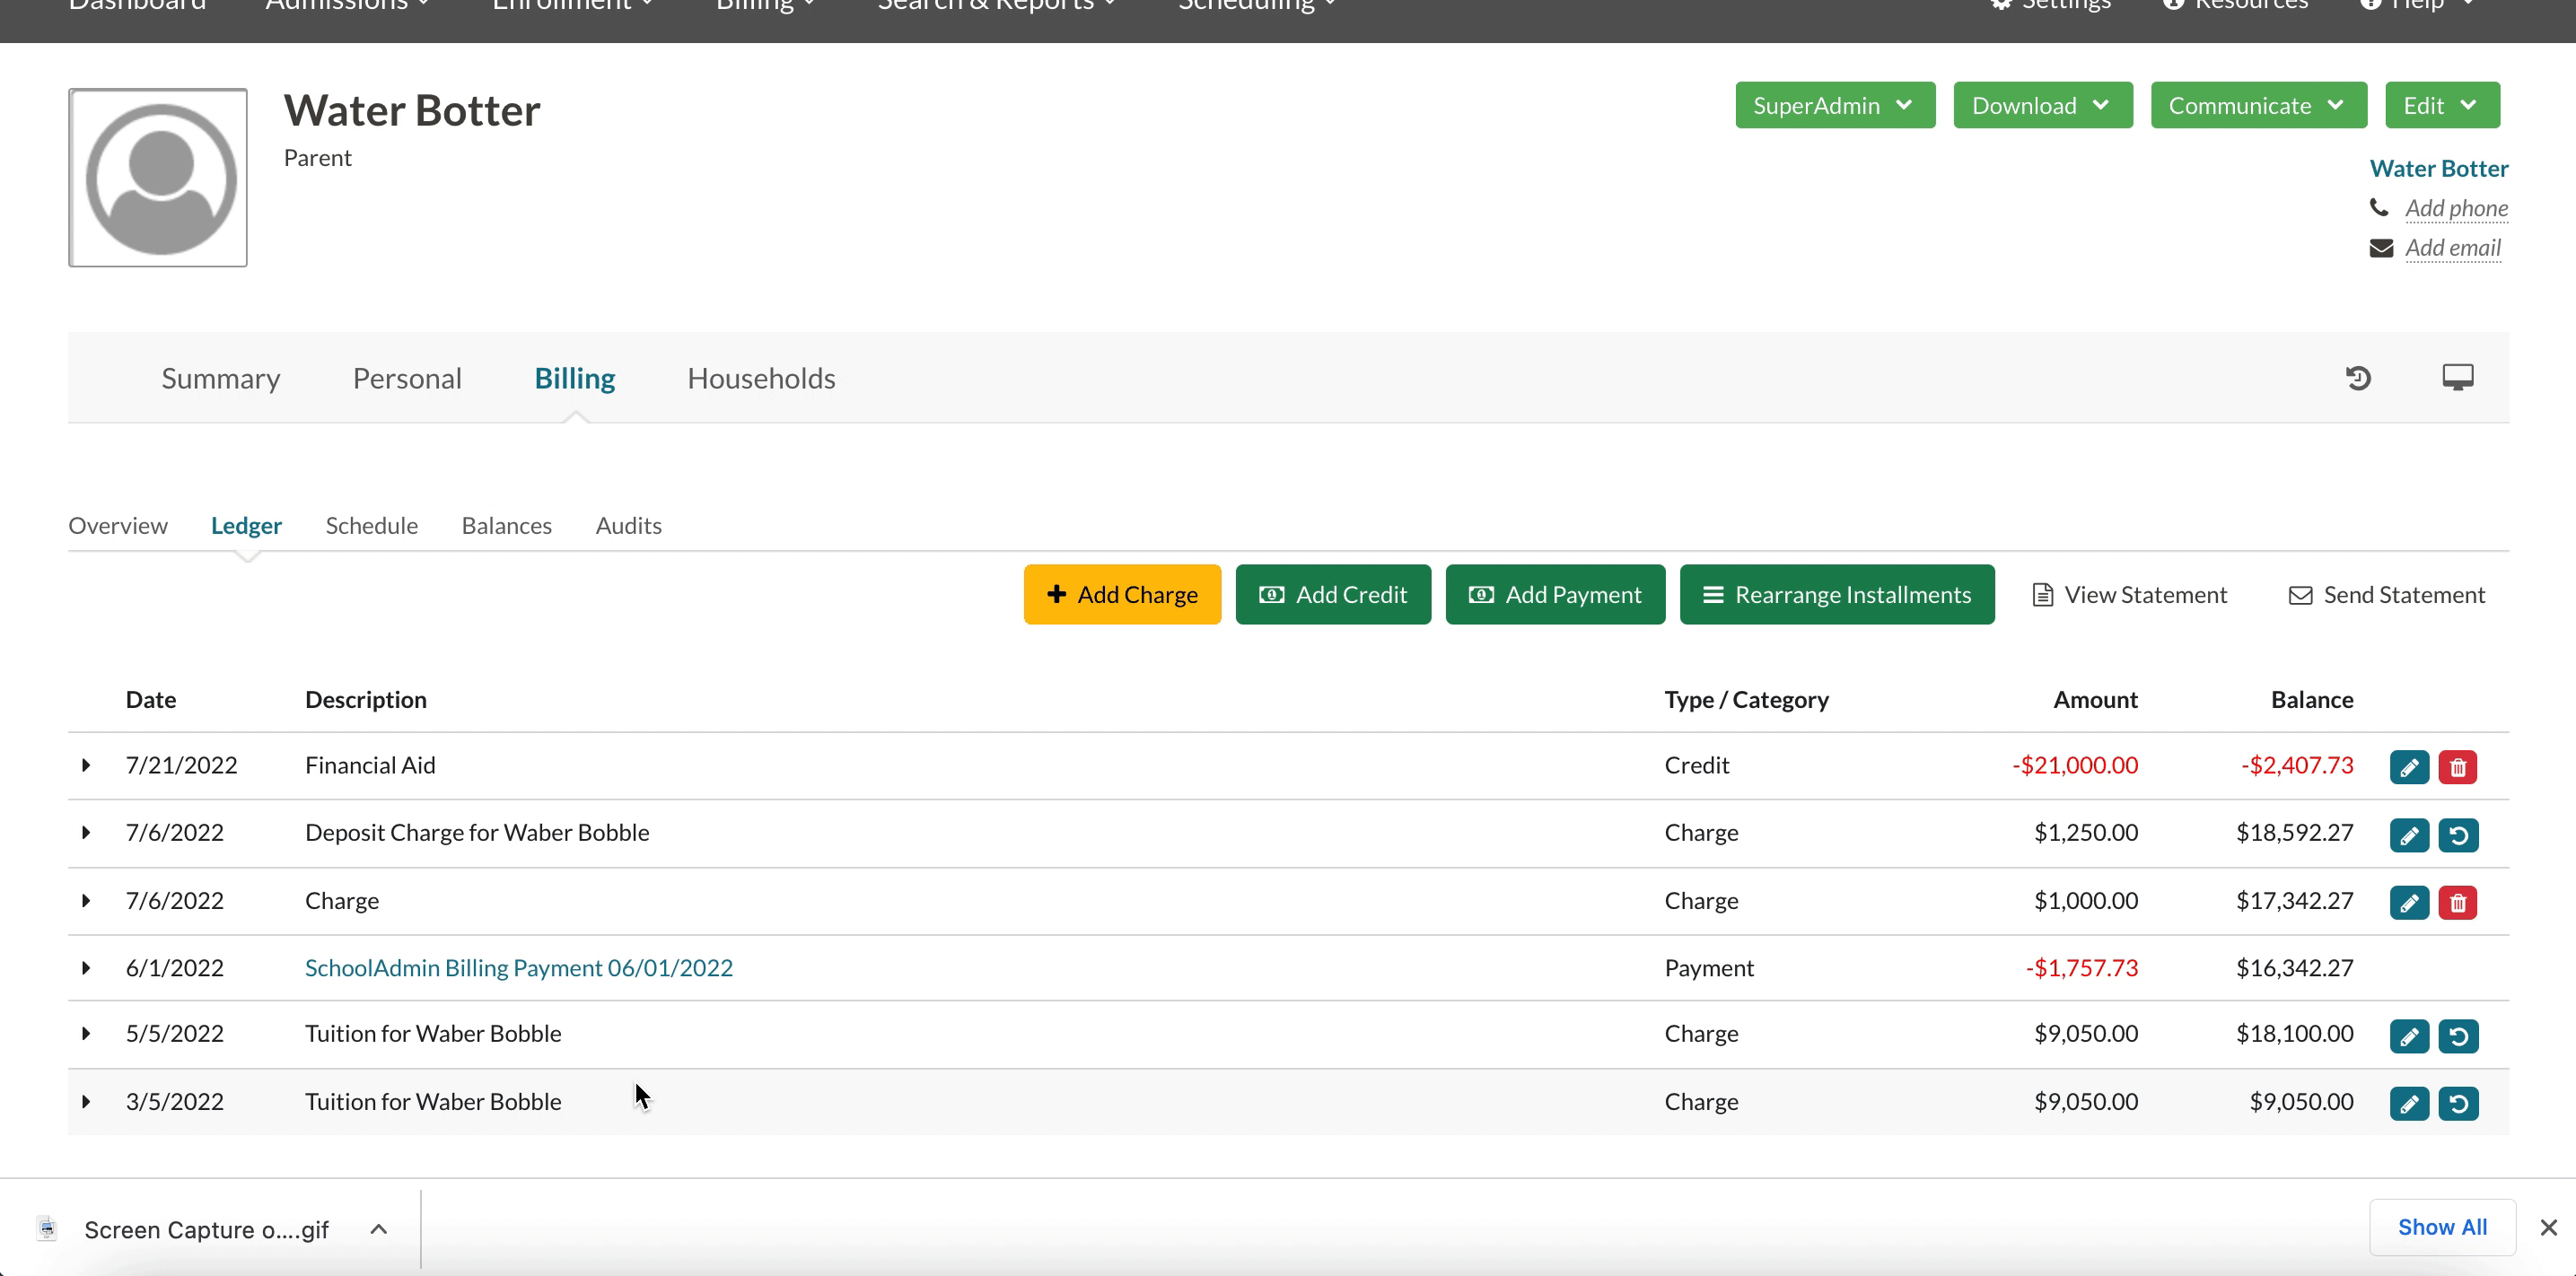Click the monitor display icon
The image size is (2576, 1276).
pyautogui.click(x=2457, y=377)
